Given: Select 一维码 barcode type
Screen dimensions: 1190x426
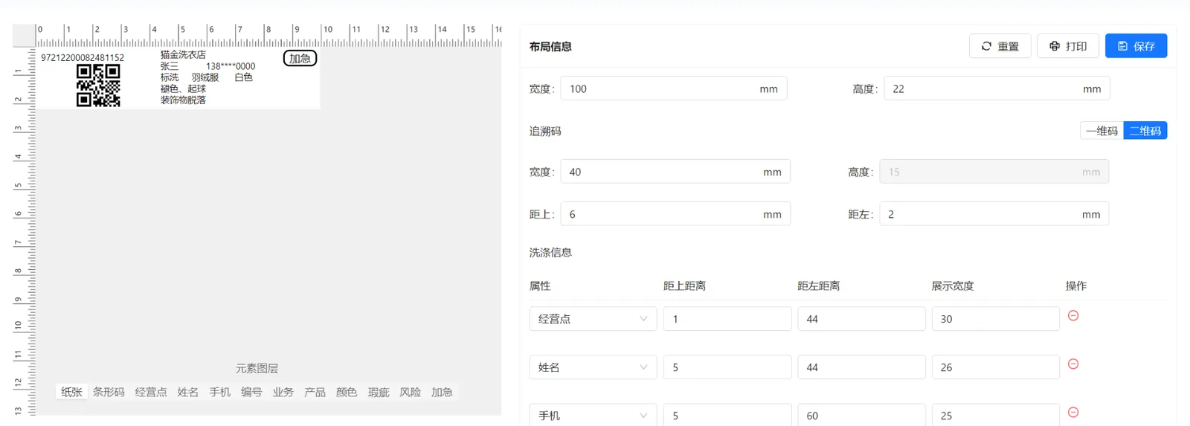Looking at the screenshot, I should 1101,131.
